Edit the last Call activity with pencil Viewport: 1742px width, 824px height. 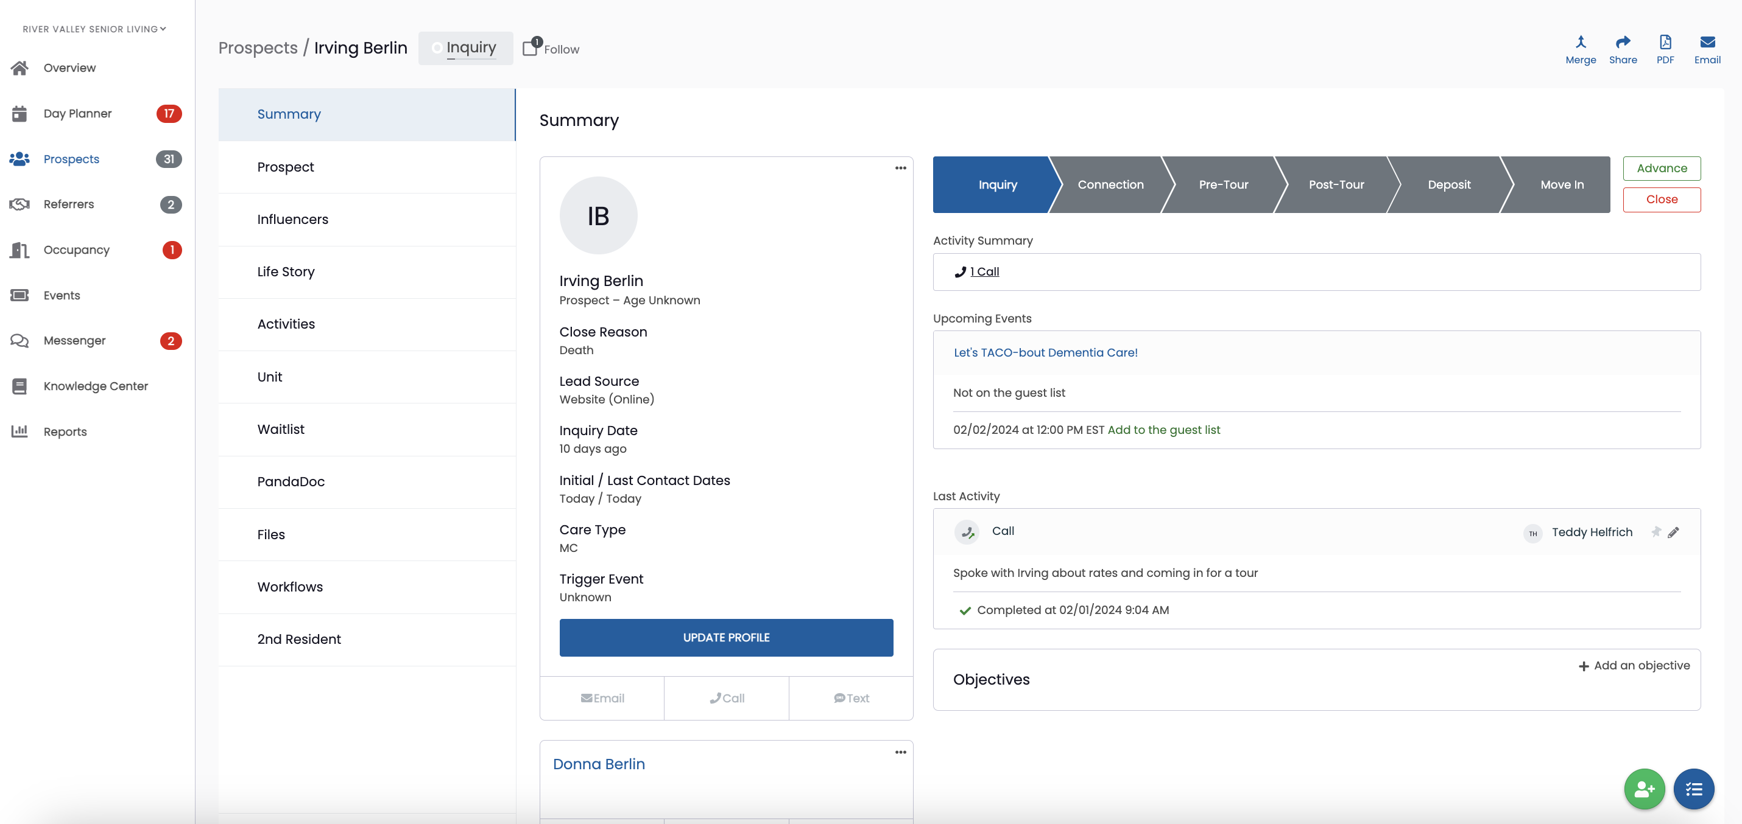1673,532
